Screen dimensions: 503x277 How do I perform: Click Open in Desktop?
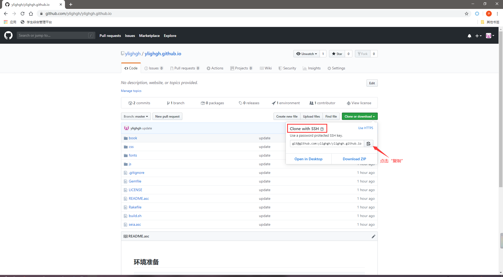click(x=308, y=159)
